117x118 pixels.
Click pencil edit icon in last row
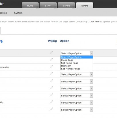pyautogui.click(x=51, y=109)
